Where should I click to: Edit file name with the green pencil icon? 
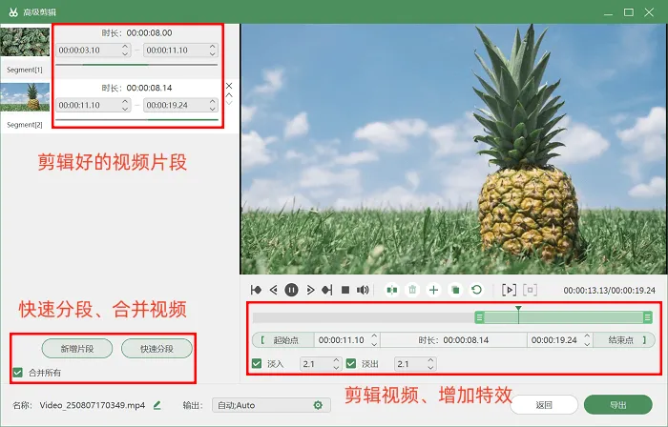[x=157, y=405]
